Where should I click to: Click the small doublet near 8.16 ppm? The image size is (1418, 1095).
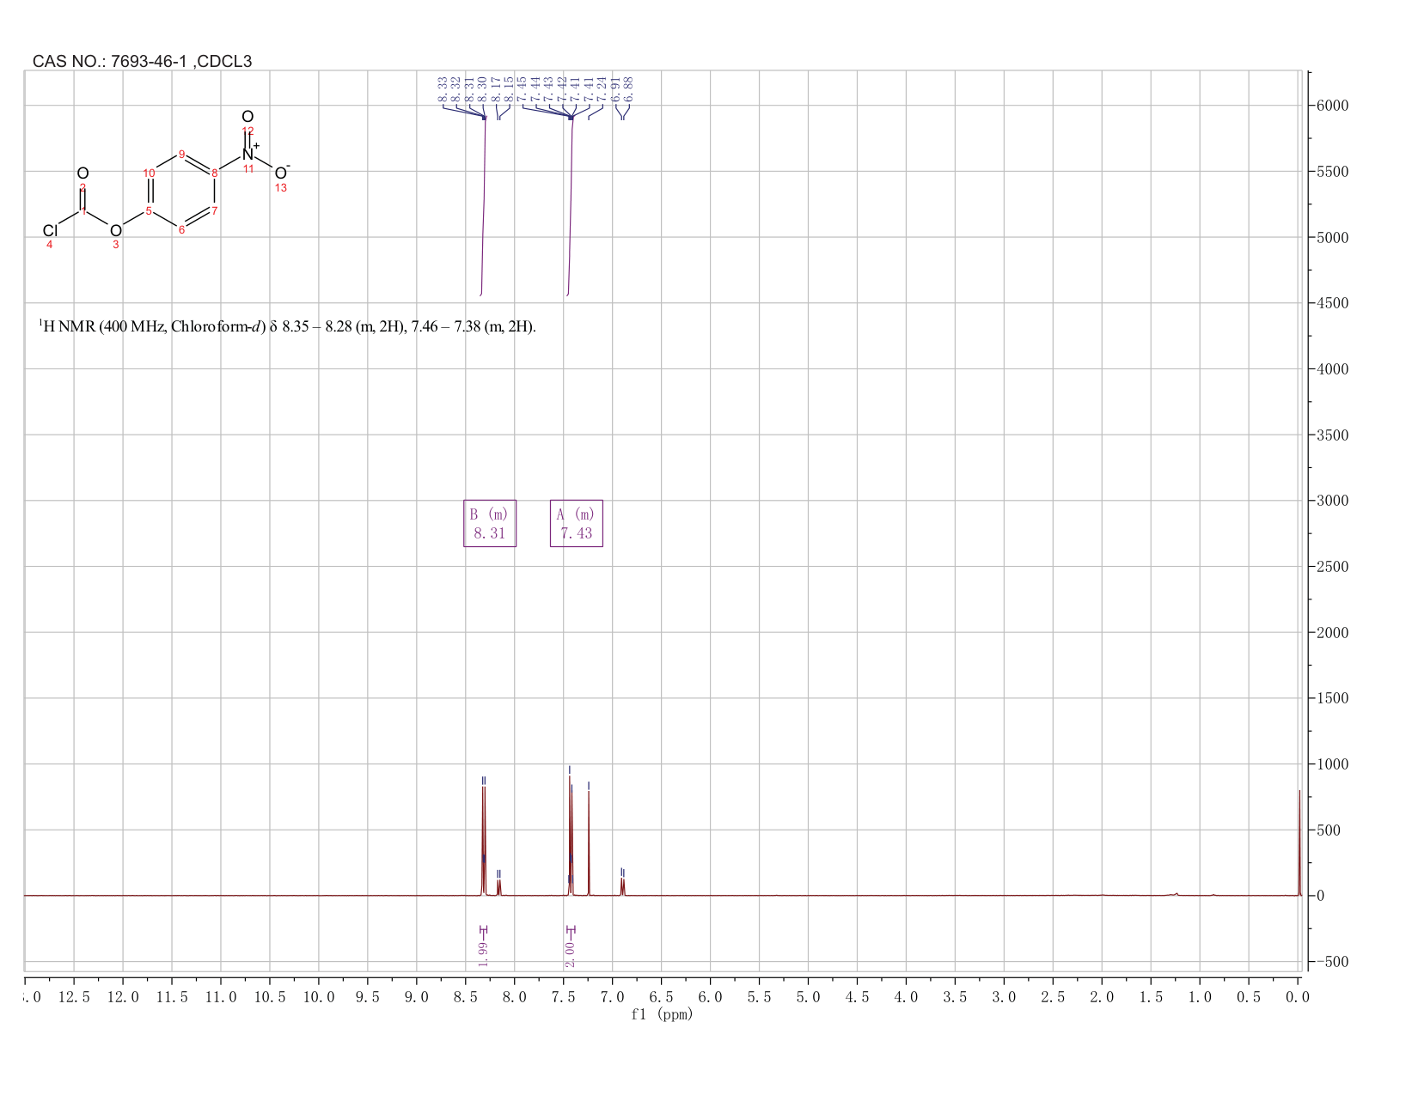click(x=498, y=885)
